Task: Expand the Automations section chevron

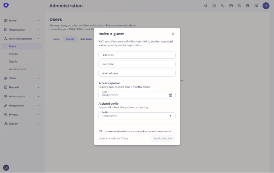Action: [38, 96]
